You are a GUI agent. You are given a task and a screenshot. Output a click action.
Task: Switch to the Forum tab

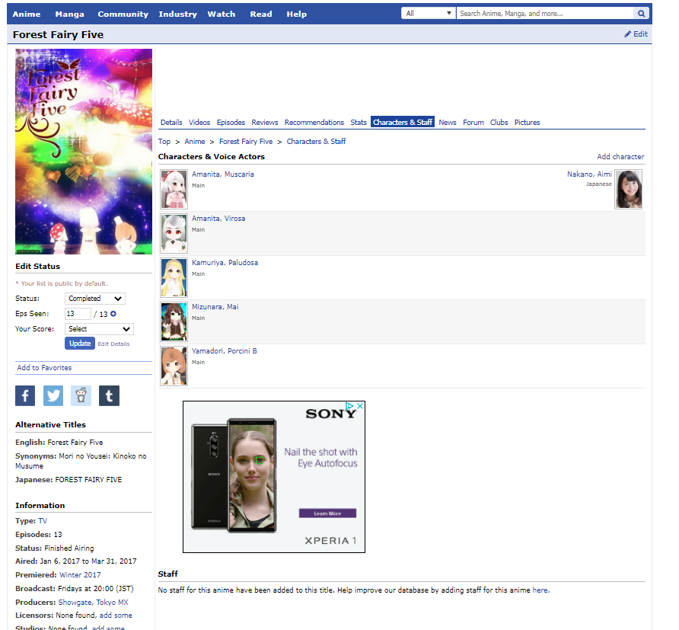click(473, 122)
